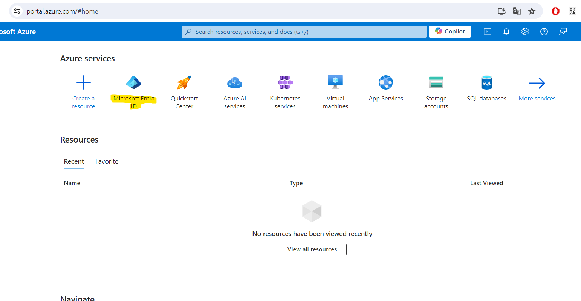Open portal settings gear
Screen dimensions: 581x301
pos(525,32)
